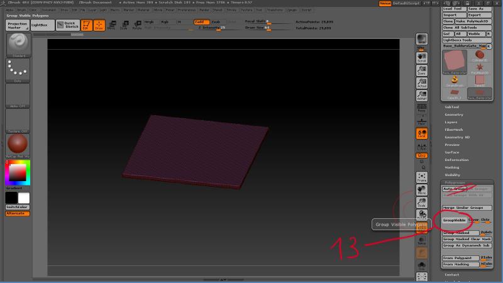This screenshot has height=283, width=503.
Task: Click the Scale view button on right shelf
Action: [421, 202]
